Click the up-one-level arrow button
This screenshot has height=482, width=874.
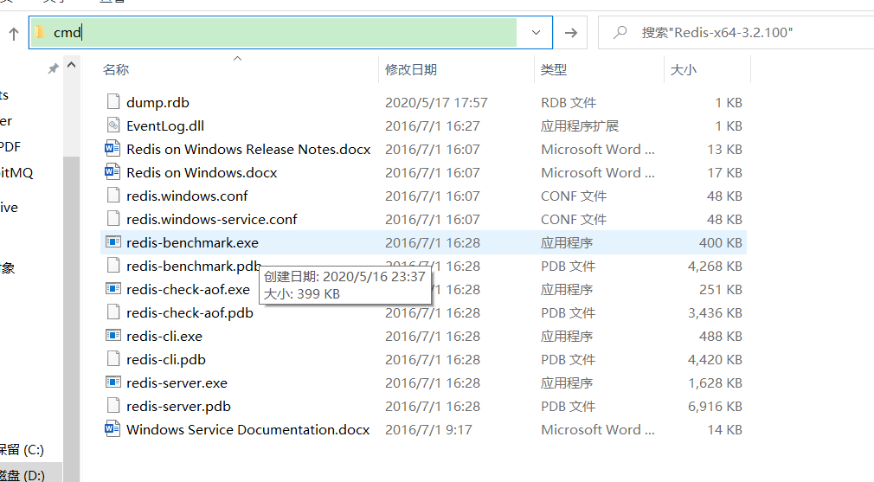[14, 34]
